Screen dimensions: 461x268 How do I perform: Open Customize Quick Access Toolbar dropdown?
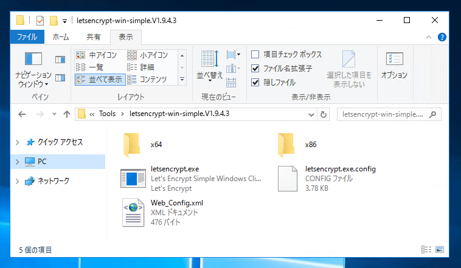[64, 21]
